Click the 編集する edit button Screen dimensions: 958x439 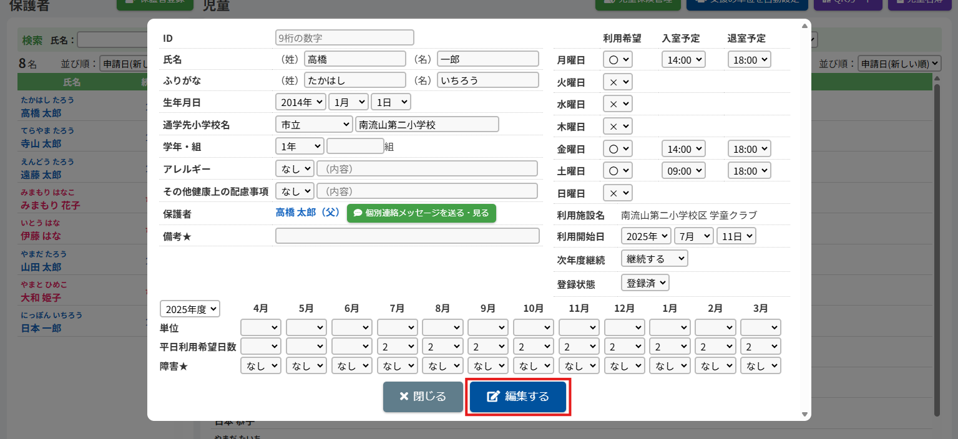pos(517,397)
